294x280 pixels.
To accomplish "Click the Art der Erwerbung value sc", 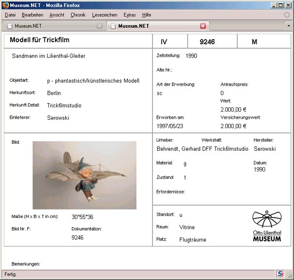I will 160,94.
